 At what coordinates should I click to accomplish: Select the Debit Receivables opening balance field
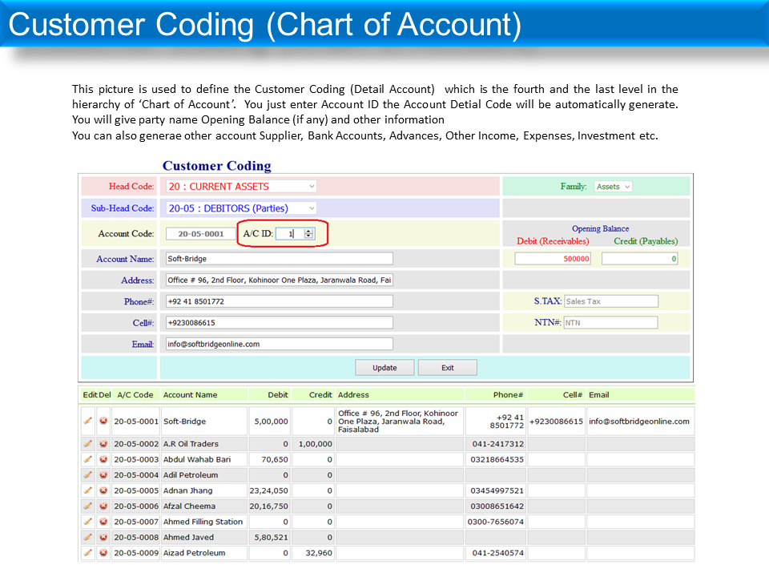click(554, 259)
